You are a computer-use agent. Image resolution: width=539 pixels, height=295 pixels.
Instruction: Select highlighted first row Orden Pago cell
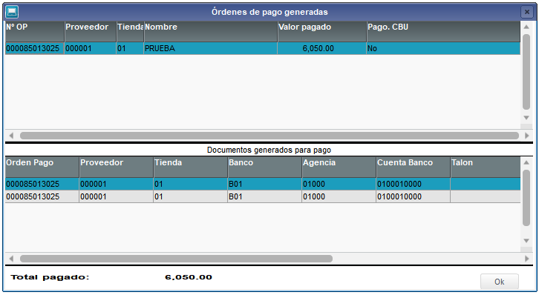(x=42, y=185)
